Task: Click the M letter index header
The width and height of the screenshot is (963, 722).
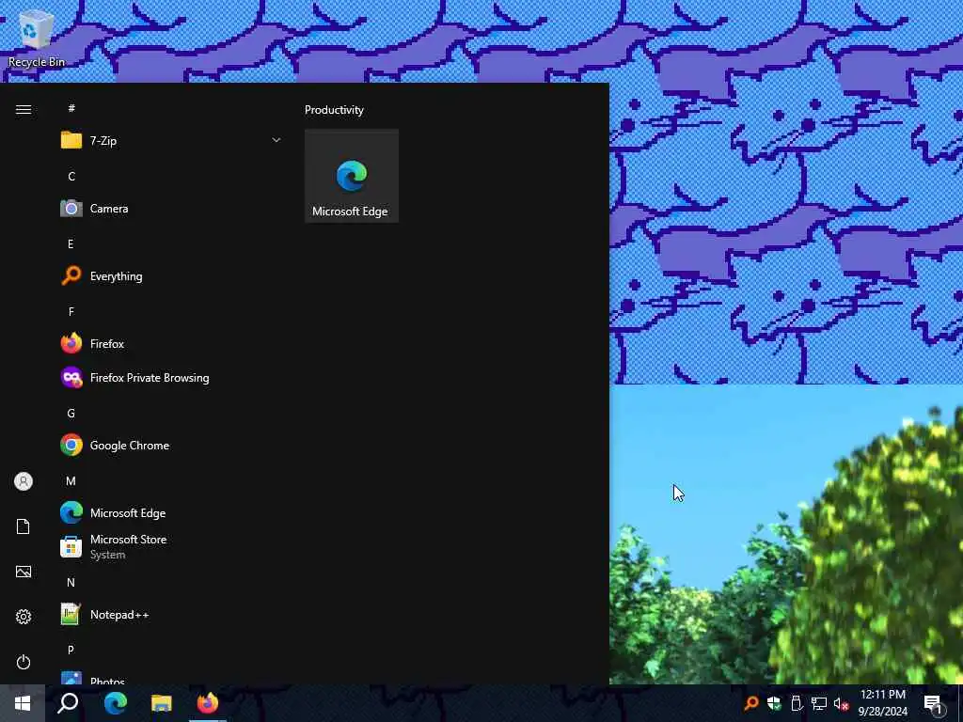Action: click(71, 480)
